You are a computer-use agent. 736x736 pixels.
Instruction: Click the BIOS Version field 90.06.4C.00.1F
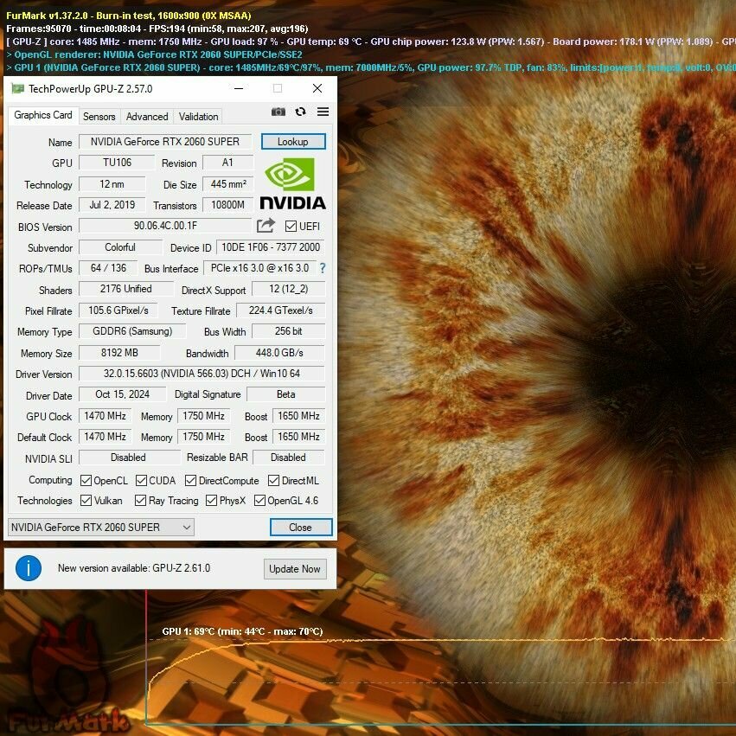click(165, 226)
